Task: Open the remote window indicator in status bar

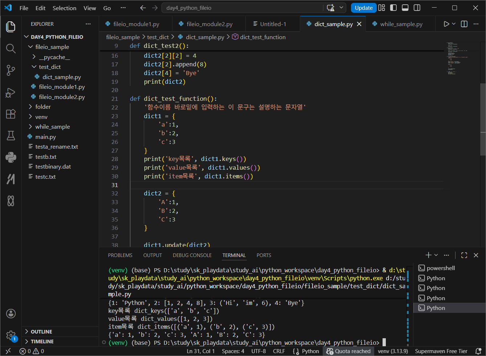Action: 8,351
